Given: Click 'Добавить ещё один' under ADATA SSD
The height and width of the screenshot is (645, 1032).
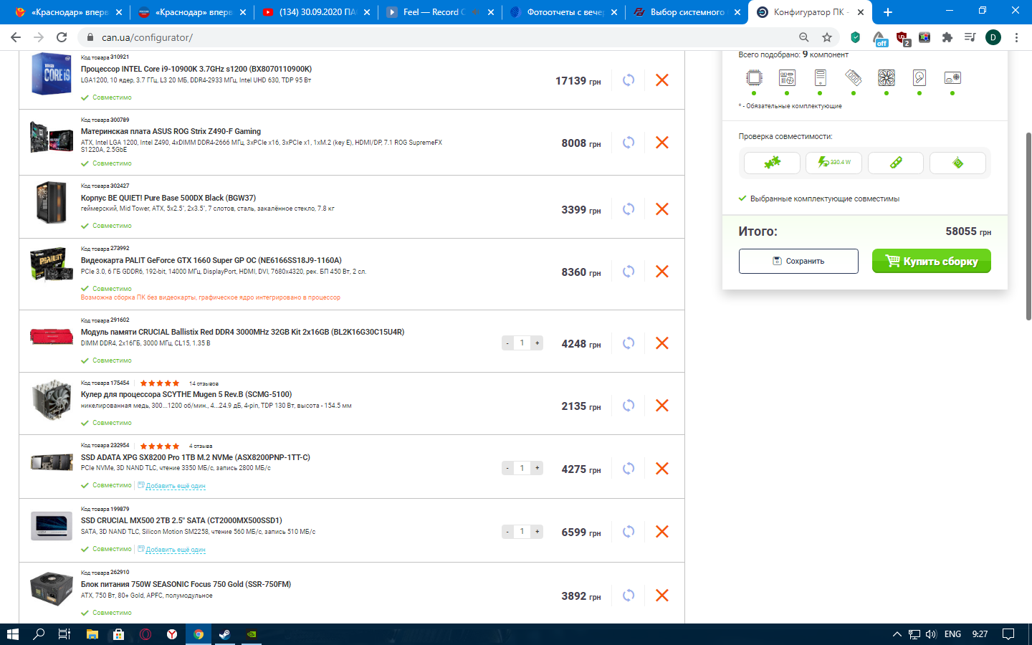Looking at the screenshot, I should coord(175,486).
